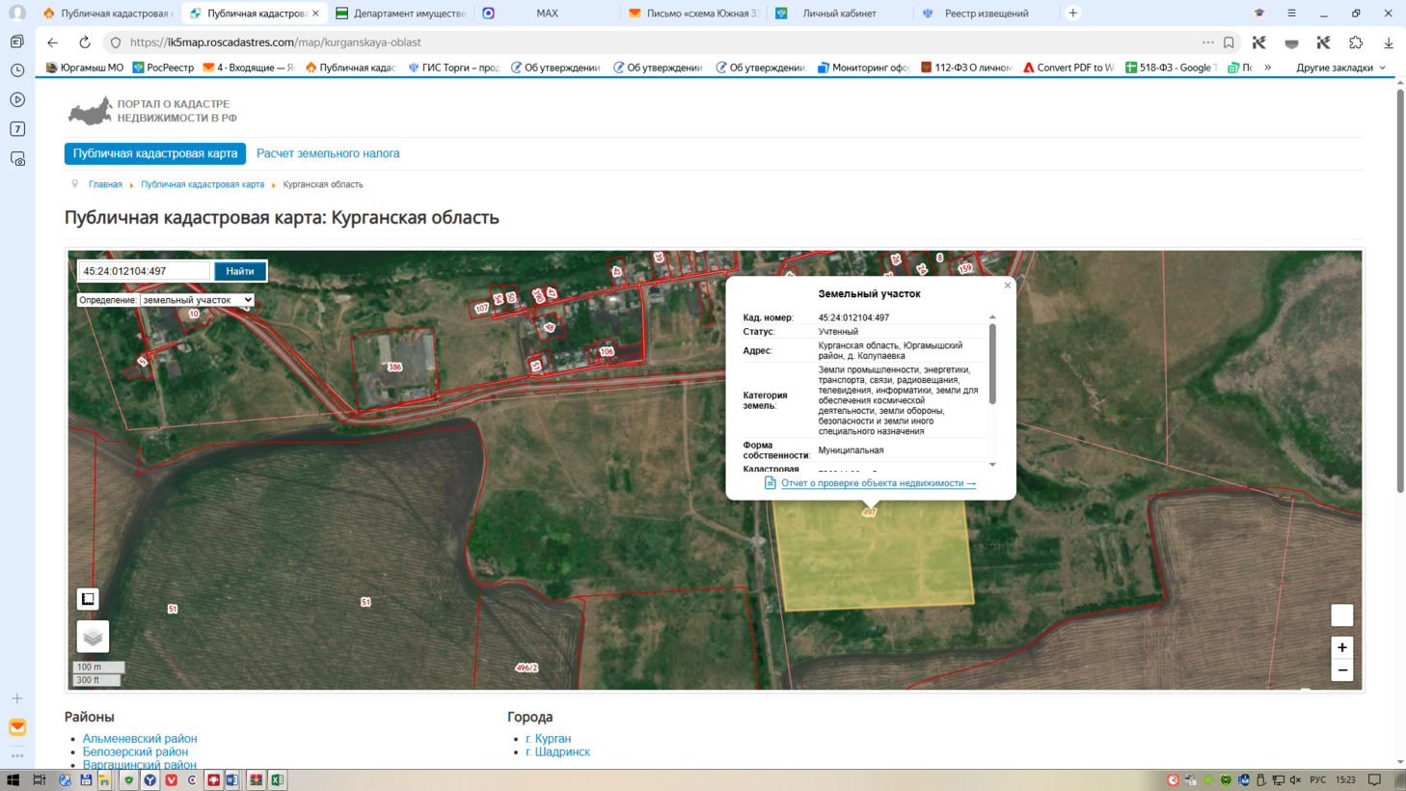Open the РосРеестр bookmark
Image resolution: width=1406 pixels, height=791 pixels.
[x=163, y=68]
